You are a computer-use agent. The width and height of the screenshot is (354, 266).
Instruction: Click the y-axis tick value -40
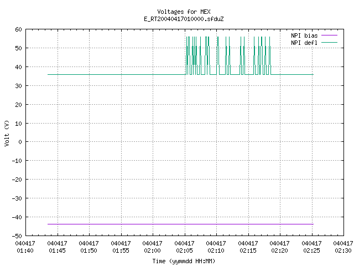click(x=17, y=217)
